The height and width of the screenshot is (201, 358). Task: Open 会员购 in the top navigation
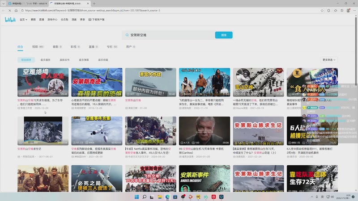pos(64,20)
